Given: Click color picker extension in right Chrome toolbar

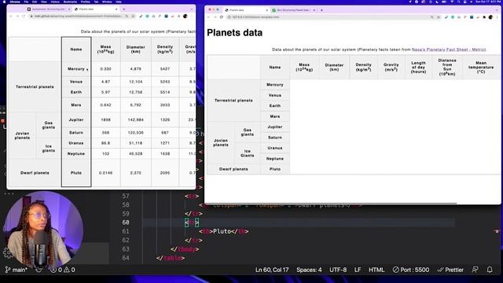Looking at the screenshot, I should (446, 17).
